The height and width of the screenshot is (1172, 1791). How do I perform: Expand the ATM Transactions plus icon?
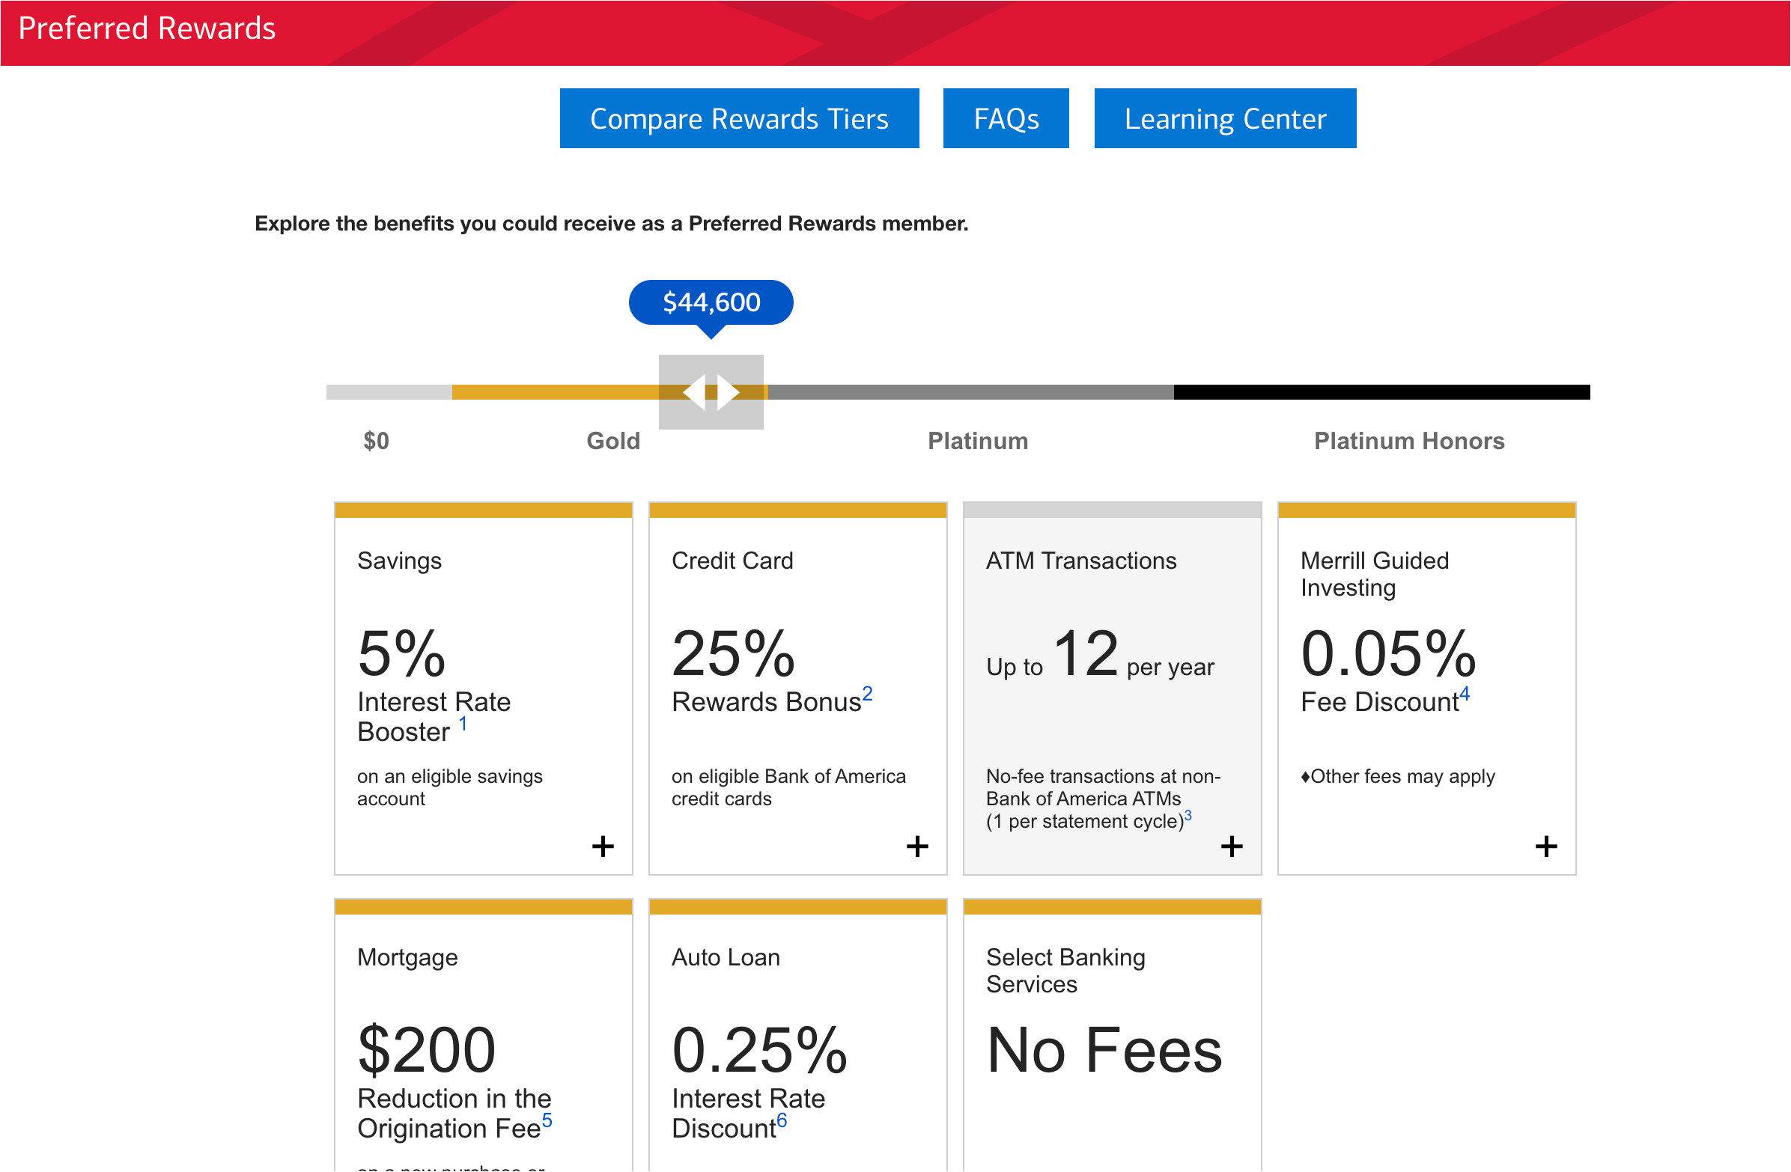pos(1231,846)
